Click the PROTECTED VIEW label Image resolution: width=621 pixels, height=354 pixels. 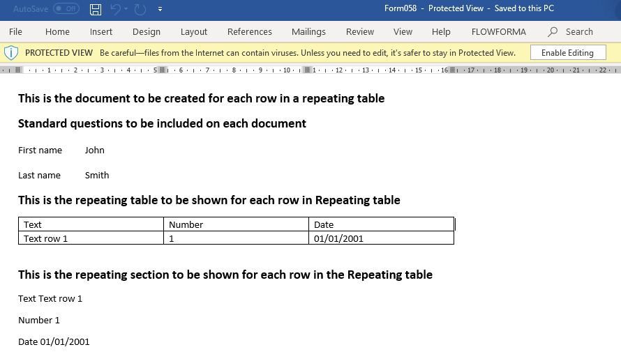coord(59,52)
